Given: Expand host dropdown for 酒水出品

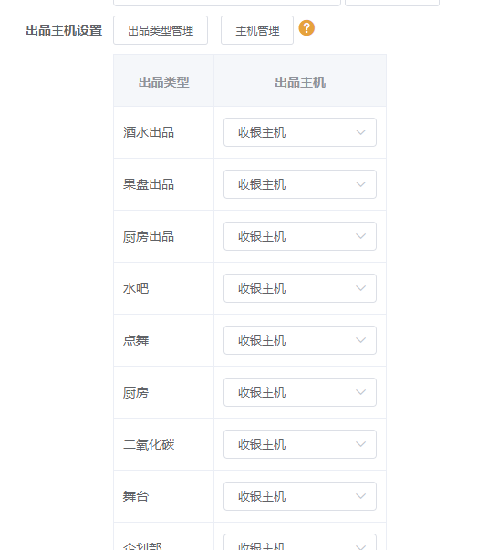Looking at the screenshot, I should pyautogui.click(x=300, y=132).
